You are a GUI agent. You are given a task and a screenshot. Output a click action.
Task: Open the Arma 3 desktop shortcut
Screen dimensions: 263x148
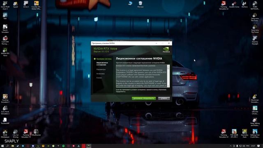coord(26,5)
